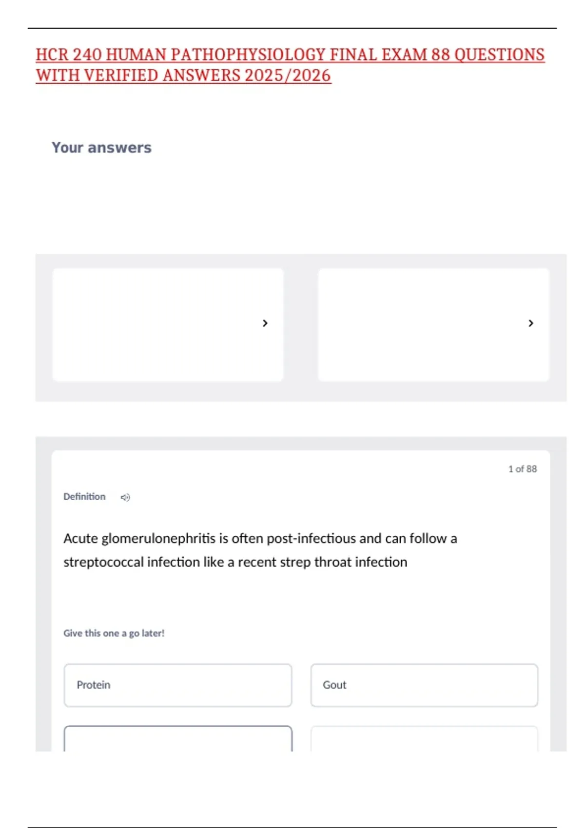
Task: Play the definition audio speaker icon
Action: point(125,497)
